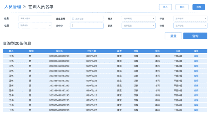The width and height of the screenshot is (212, 125).
Task: Go to 人员管理 breadcrumb link
Action: pos(13,7)
